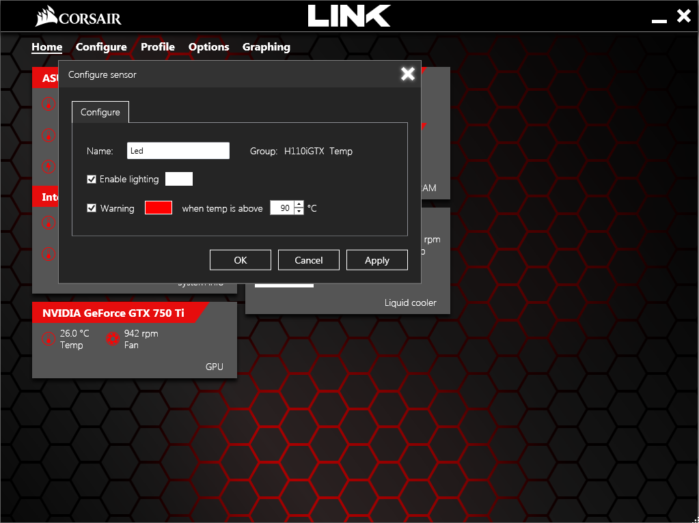Viewport: 699px width, 523px height.
Task: Open the Home menu
Action: (47, 47)
